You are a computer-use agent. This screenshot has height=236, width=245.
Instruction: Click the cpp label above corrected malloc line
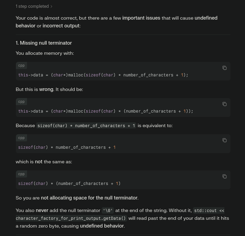tap(21, 101)
